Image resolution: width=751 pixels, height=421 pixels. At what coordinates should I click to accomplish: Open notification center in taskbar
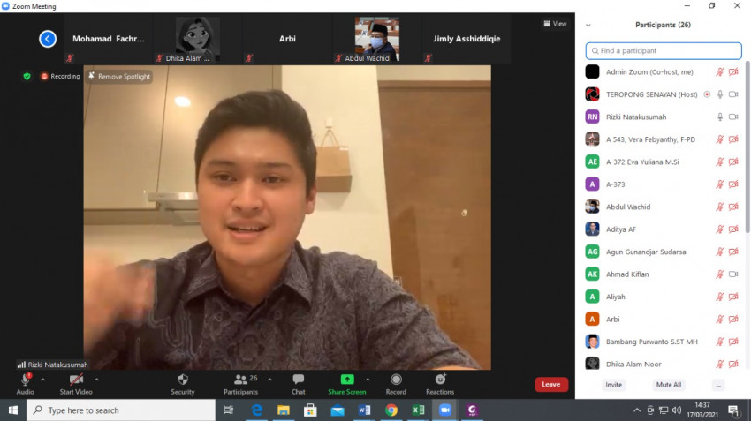pos(733,410)
